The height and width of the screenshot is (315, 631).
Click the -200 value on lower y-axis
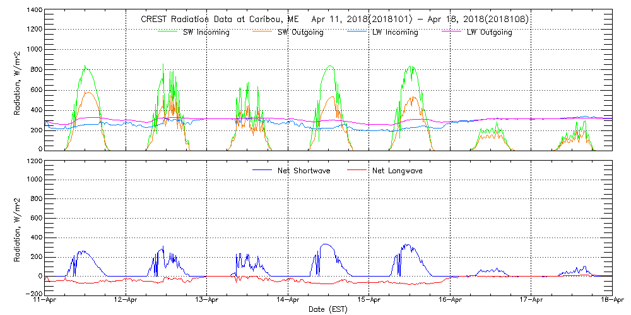pyautogui.click(x=34, y=294)
